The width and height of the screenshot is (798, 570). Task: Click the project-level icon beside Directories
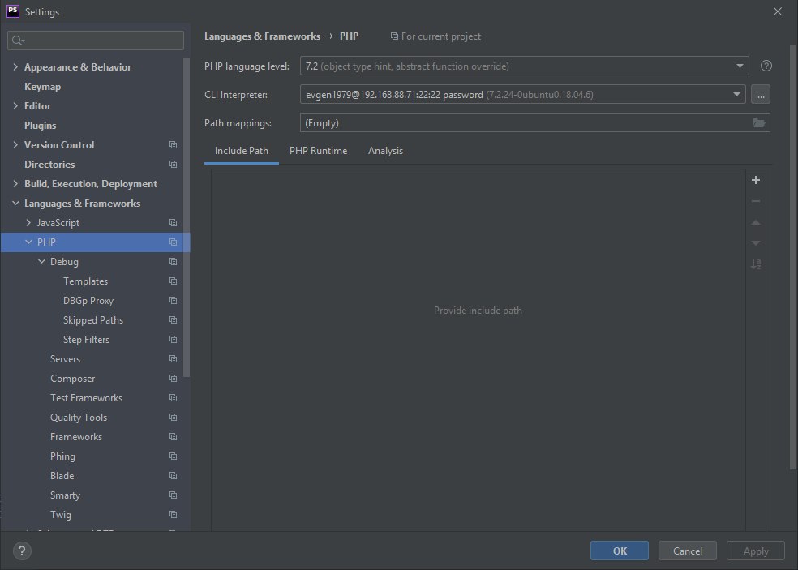pos(173,165)
